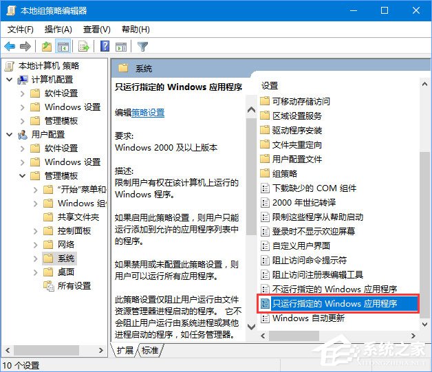Click folder icon of 可移动存储访问
Viewport: 432px width, 372px height.
click(x=265, y=101)
